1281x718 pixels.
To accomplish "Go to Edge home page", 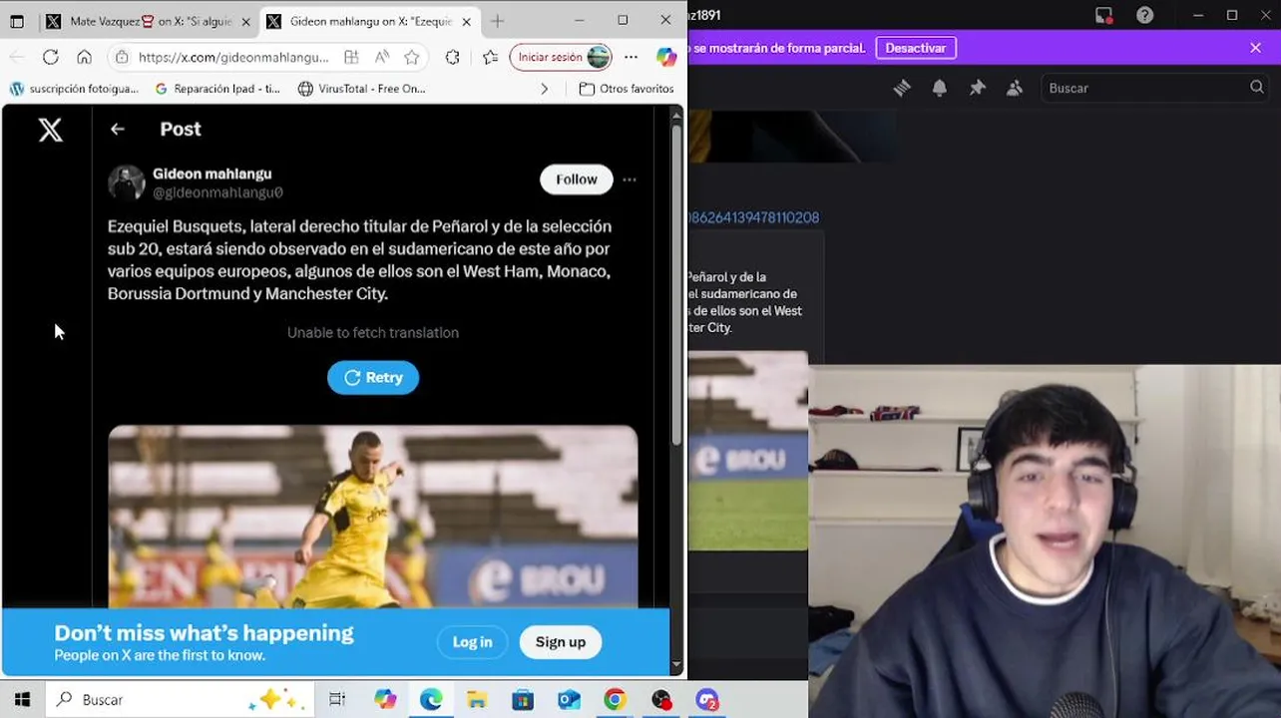I will pos(85,57).
